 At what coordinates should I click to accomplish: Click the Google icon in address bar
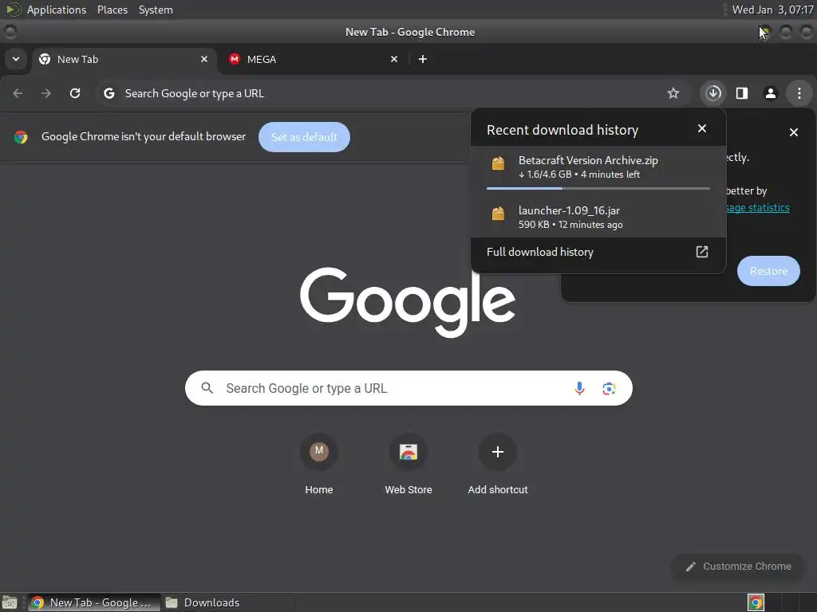tap(109, 93)
